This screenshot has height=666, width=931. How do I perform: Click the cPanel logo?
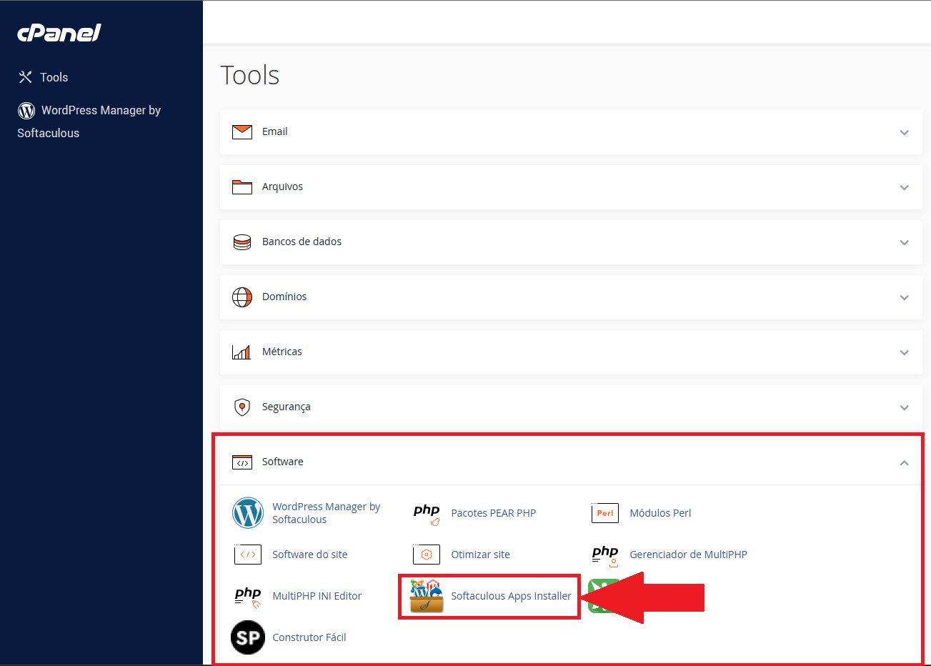[x=59, y=33]
